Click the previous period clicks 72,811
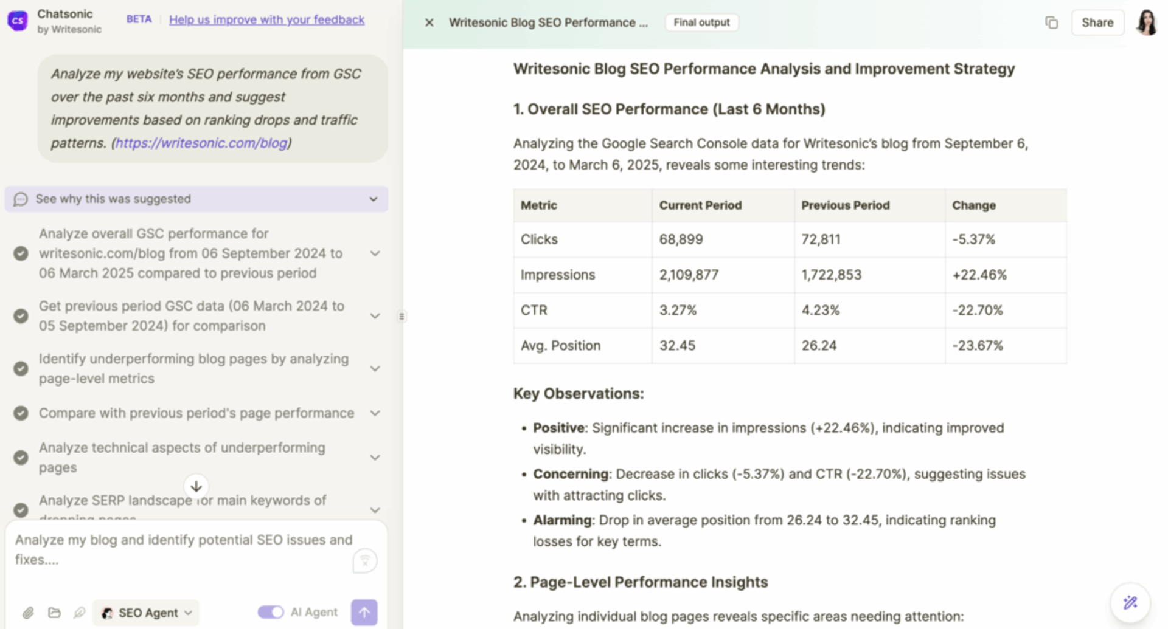Image resolution: width=1168 pixels, height=629 pixels. (x=821, y=239)
